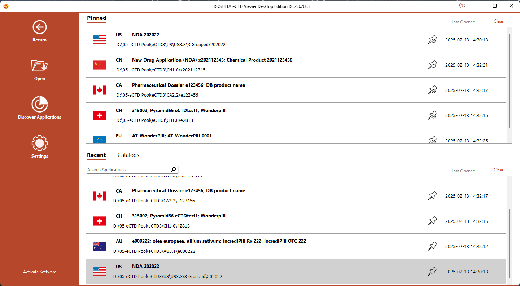Switch to the Recent tab
Image resolution: width=520 pixels, height=286 pixels.
(96, 155)
